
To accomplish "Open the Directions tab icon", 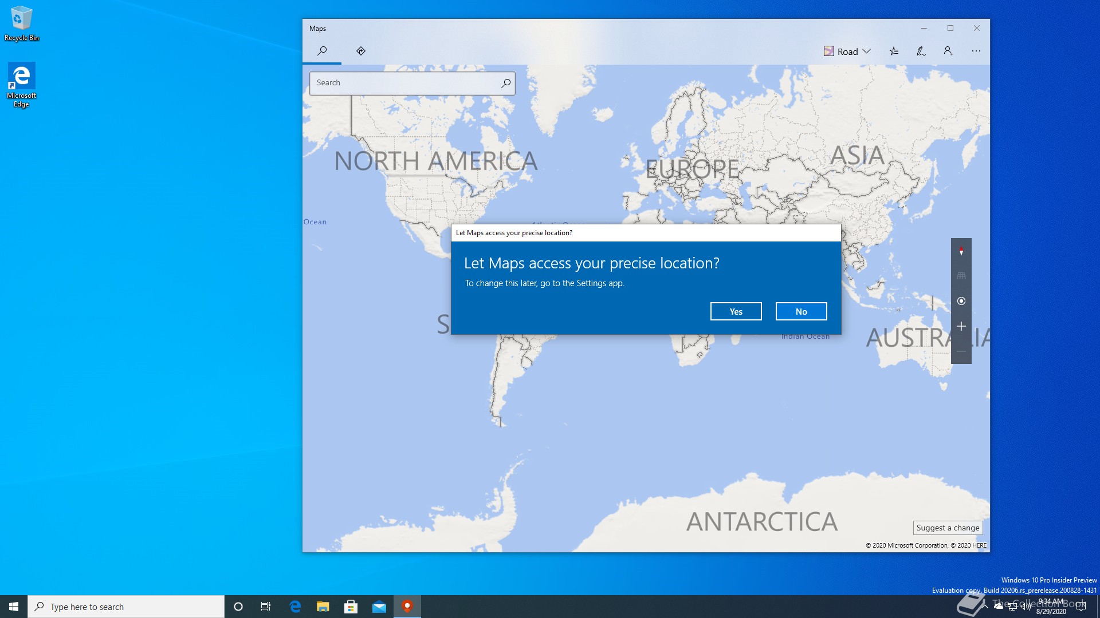I will tap(361, 51).
